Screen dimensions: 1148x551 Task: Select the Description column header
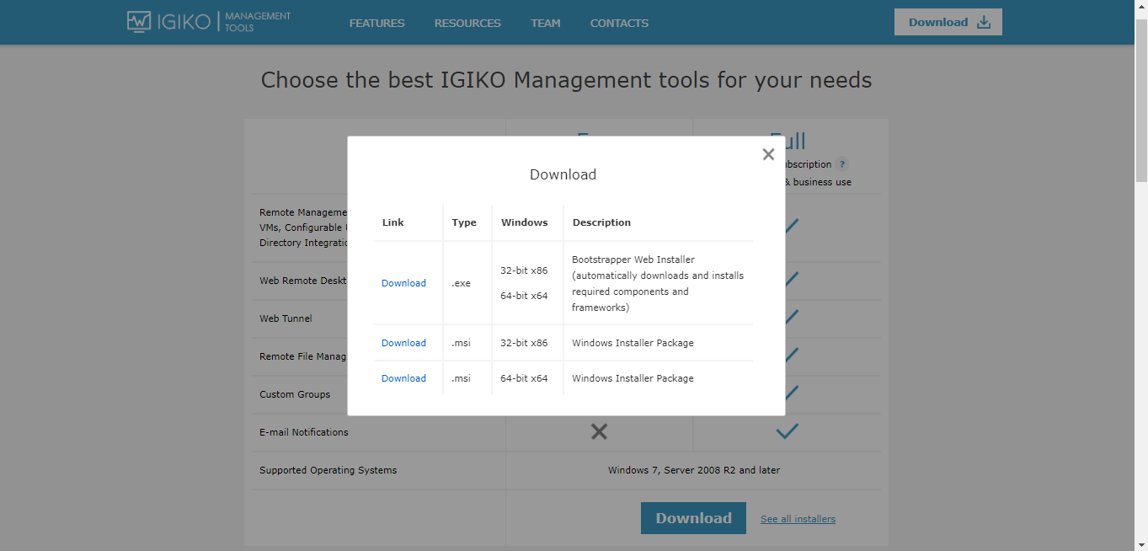601,222
